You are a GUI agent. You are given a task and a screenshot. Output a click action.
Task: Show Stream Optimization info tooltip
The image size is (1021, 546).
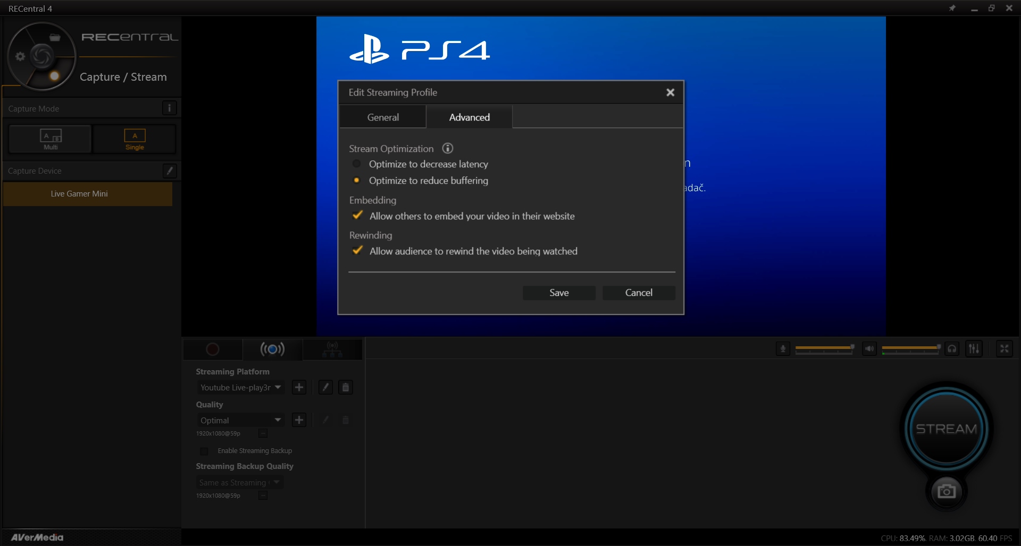[448, 148]
